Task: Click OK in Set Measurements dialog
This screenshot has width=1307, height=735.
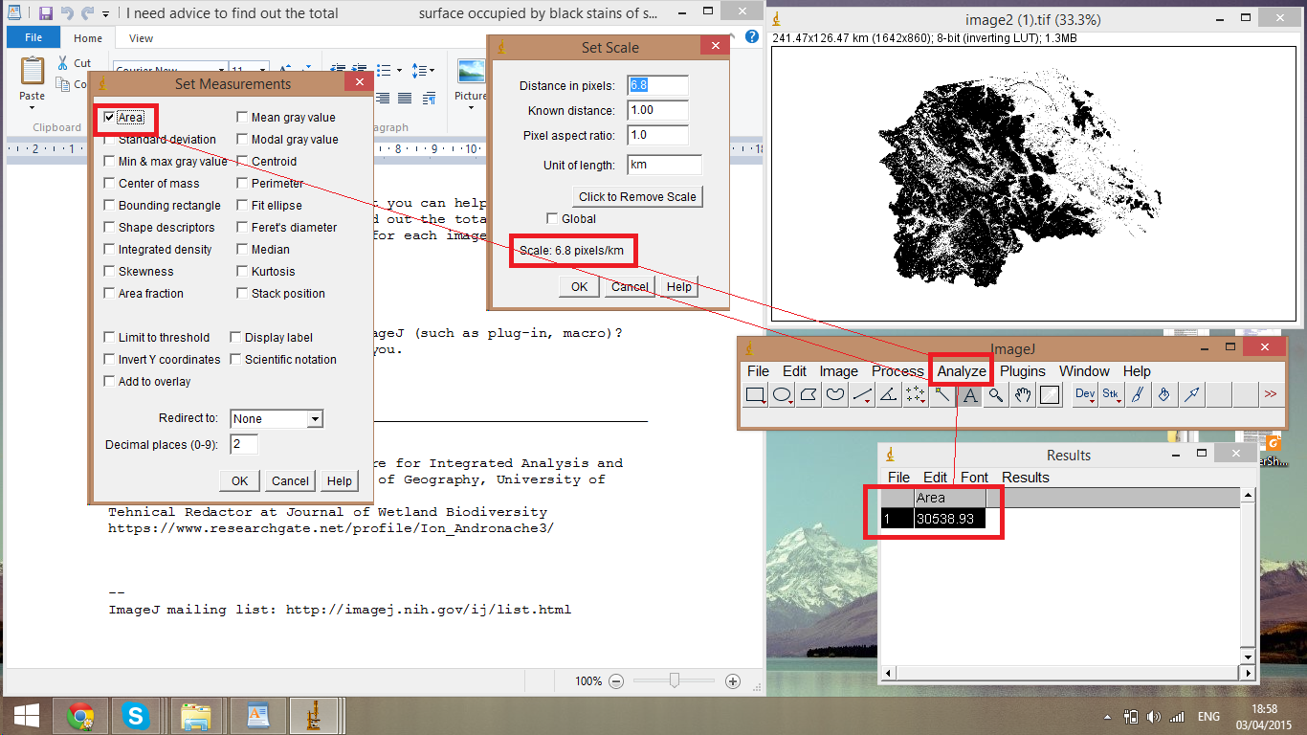Action: (x=239, y=481)
